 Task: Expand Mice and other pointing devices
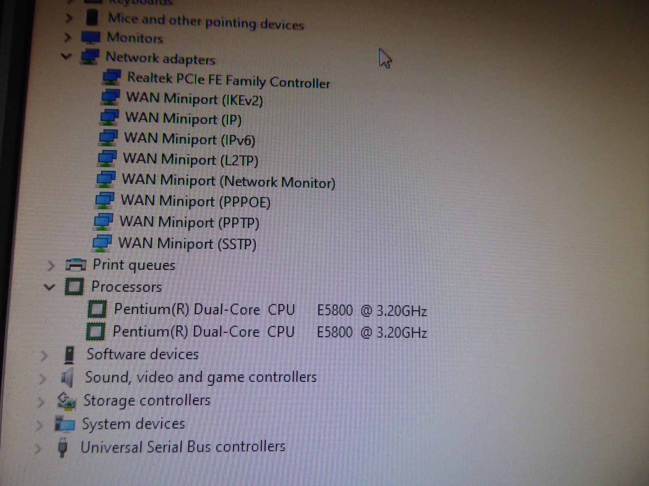point(69,18)
